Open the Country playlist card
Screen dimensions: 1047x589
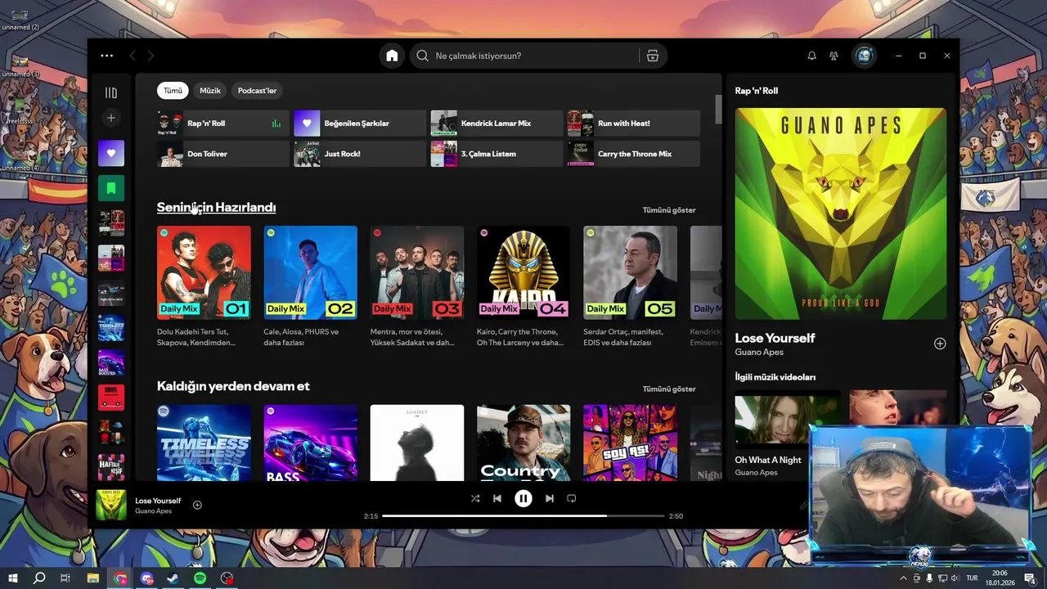(x=523, y=443)
